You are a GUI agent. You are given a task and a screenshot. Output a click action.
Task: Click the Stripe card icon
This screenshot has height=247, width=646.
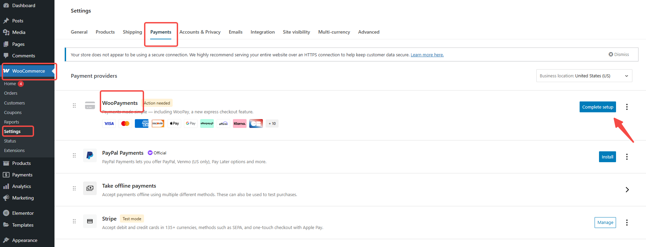click(90, 221)
